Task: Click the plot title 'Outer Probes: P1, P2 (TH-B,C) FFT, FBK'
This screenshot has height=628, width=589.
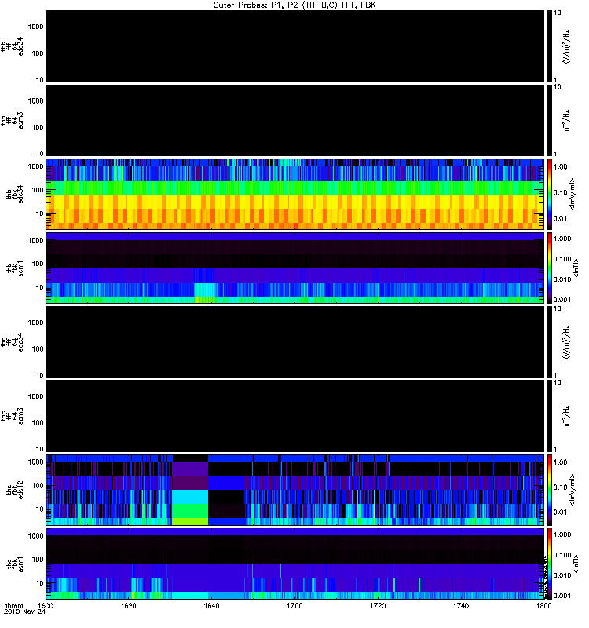Action: [x=294, y=5]
